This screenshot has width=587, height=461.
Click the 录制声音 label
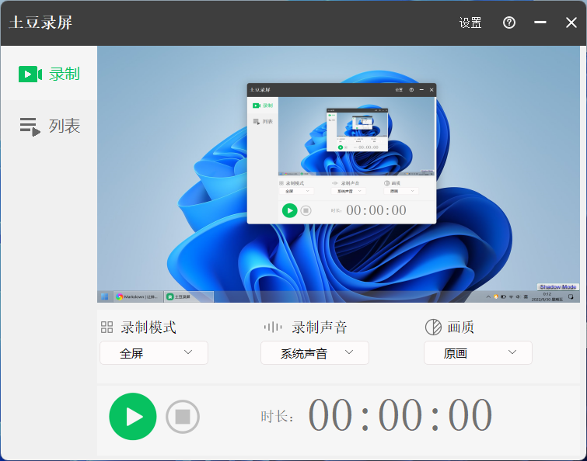pos(320,328)
